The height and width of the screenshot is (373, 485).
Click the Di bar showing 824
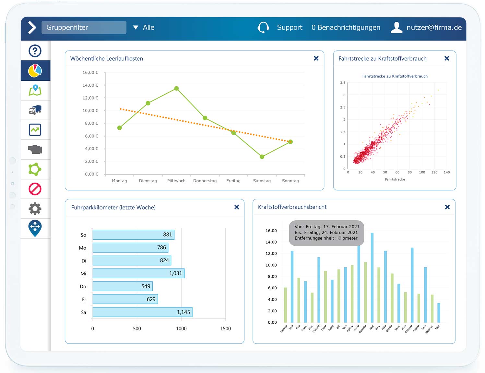132,260
